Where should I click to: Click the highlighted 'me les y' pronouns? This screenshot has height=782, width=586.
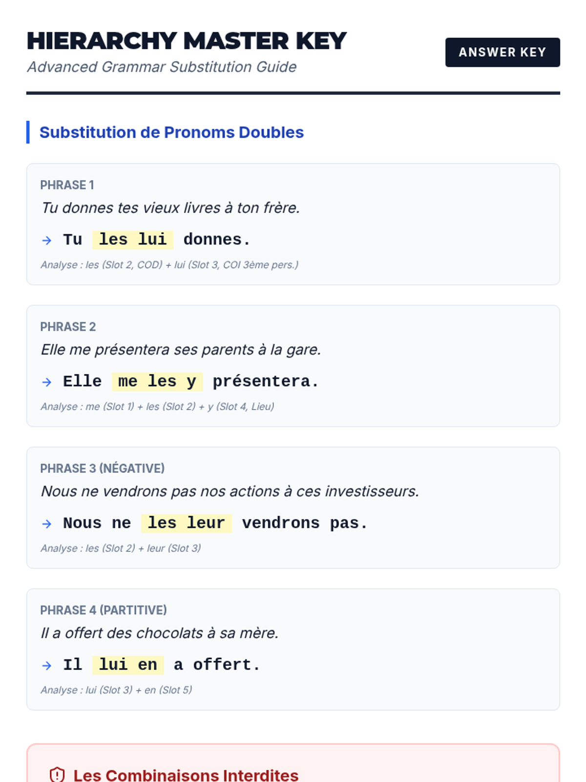(x=157, y=381)
